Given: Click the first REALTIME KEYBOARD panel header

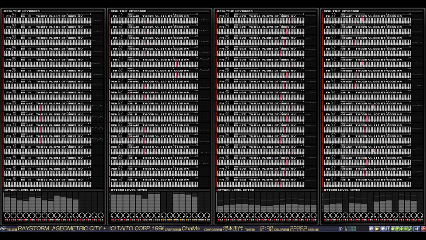Looking at the screenshot, I should point(22,11).
